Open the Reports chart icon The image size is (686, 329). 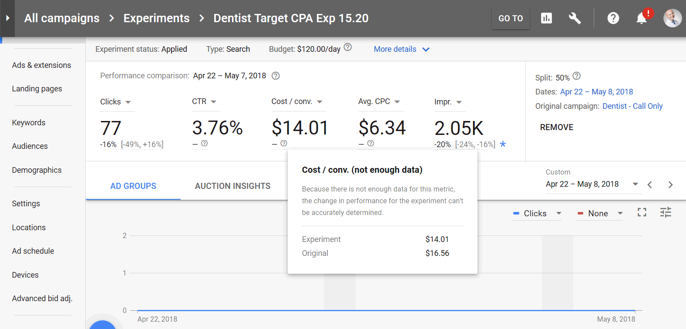point(546,18)
